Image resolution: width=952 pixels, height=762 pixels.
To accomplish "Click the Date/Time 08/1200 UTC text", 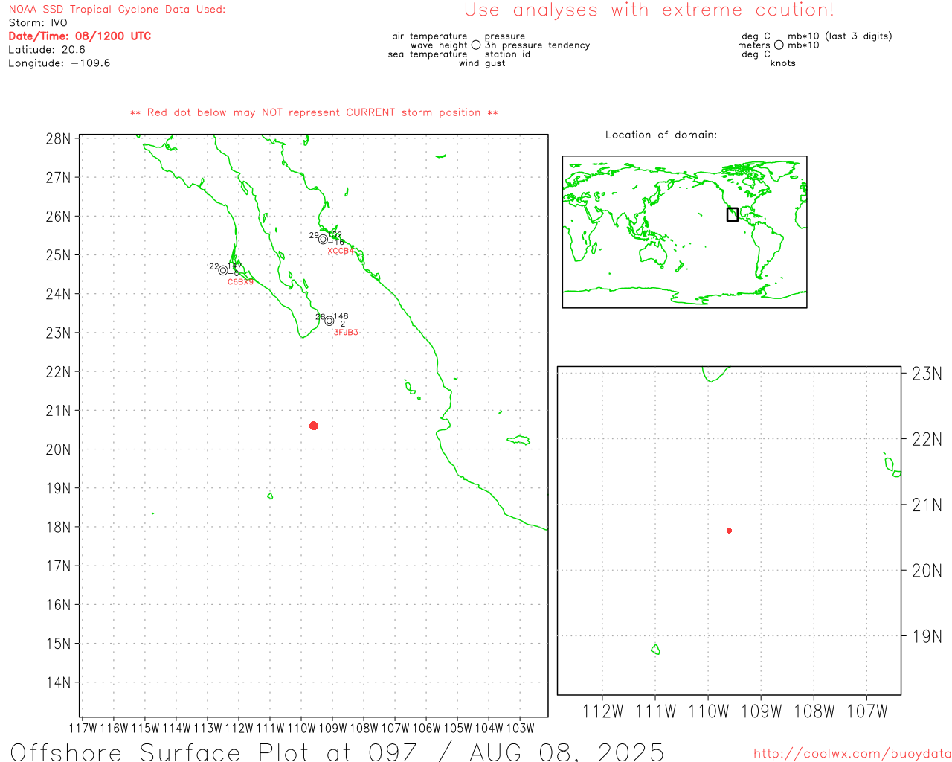I will click(x=80, y=36).
